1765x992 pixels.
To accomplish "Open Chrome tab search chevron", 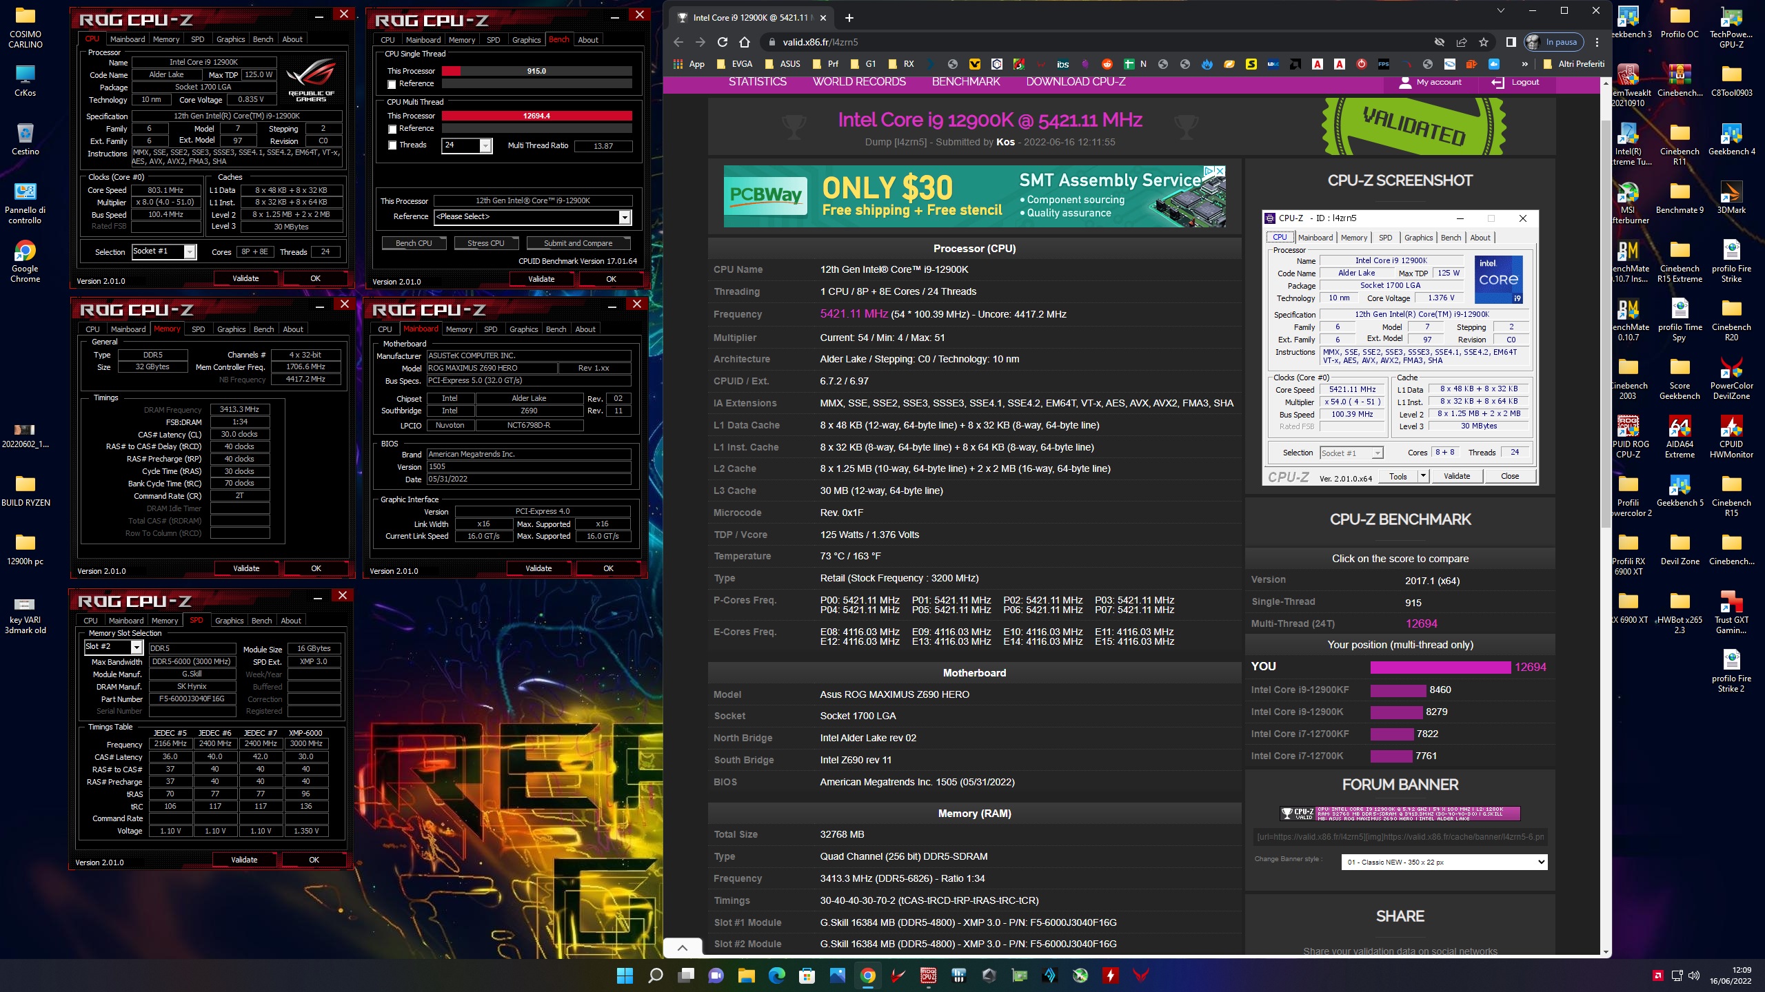I will pyautogui.click(x=1500, y=10).
